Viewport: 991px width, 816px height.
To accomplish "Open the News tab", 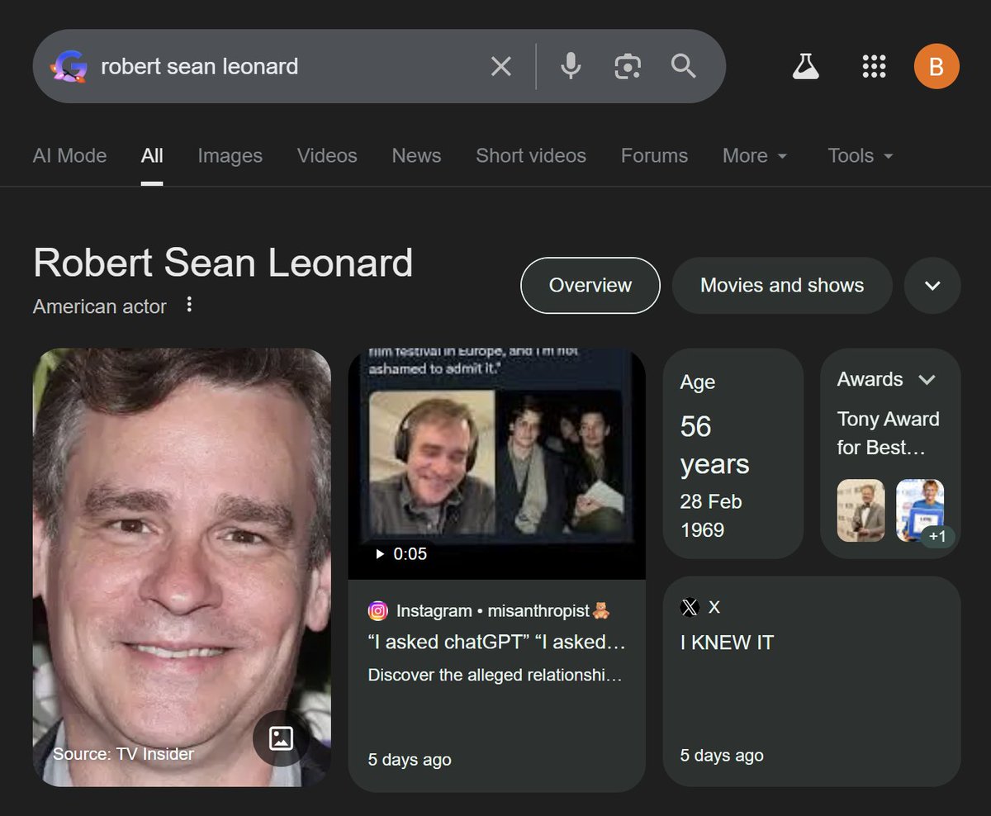I will (x=416, y=155).
